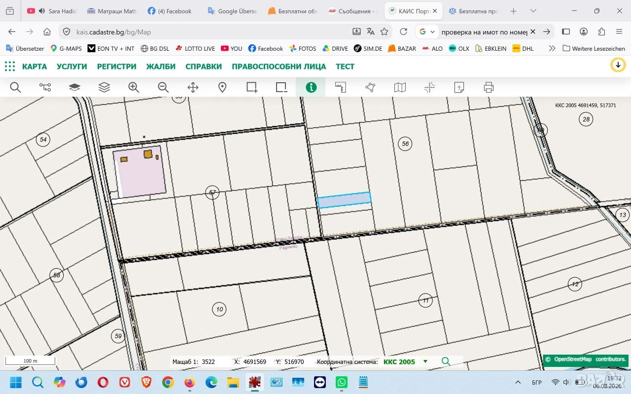Image resolution: width=631 pixels, height=394 pixels.
Task: Select the location pin marker tool
Action: pyautogui.click(x=222, y=87)
